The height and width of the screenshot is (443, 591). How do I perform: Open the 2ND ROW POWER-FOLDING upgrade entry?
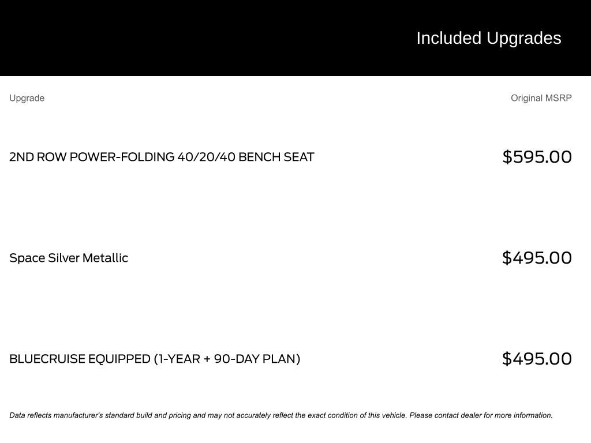pyautogui.click(x=162, y=157)
